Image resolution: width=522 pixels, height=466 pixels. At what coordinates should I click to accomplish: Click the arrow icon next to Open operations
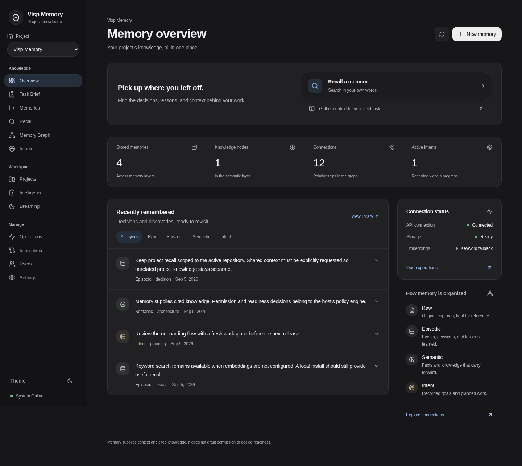[x=490, y=268]
